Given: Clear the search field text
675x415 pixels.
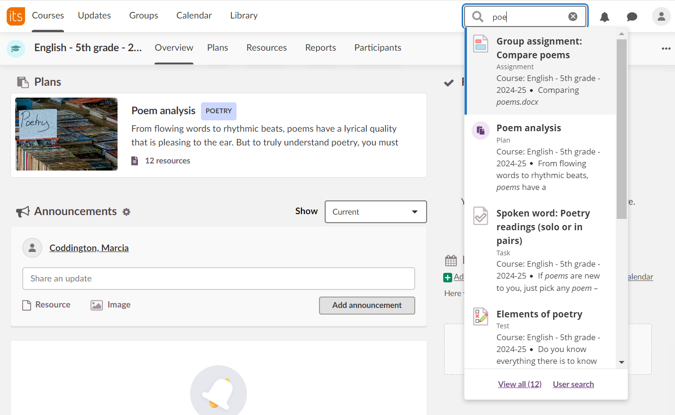Looking at the screenshot, I should [x=573, y=17].
